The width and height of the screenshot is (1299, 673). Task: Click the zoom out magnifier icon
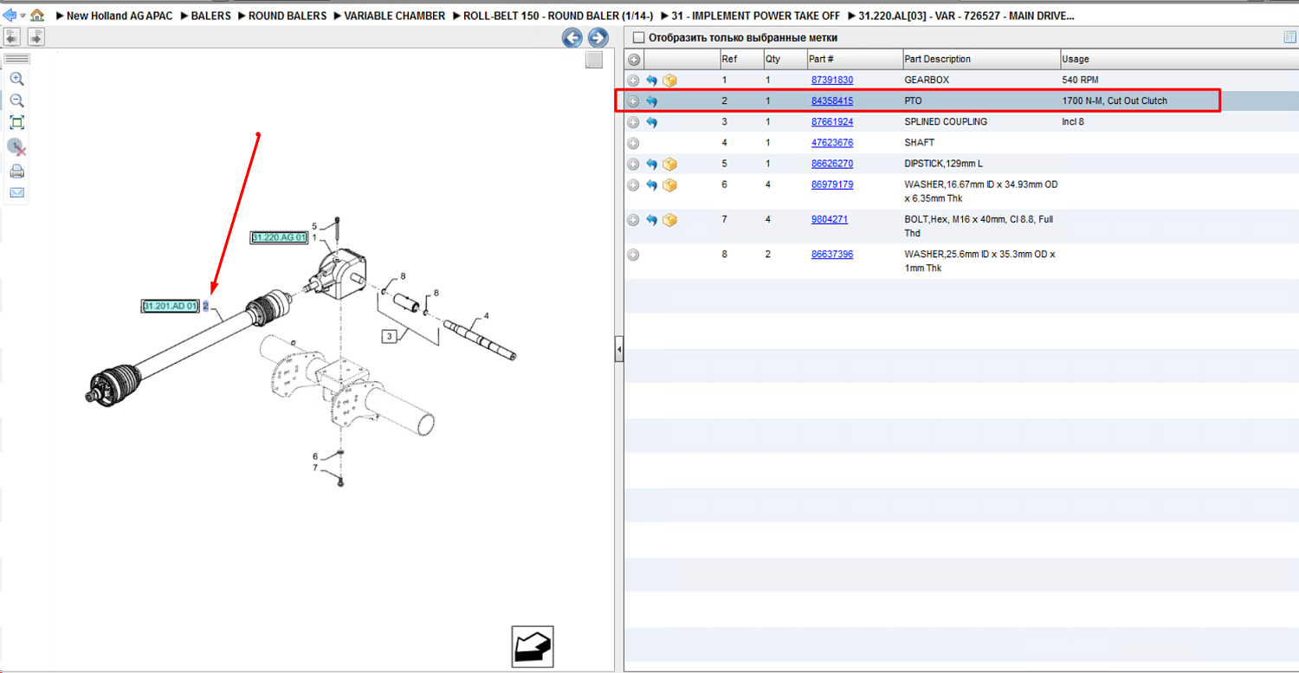point(16,100)
